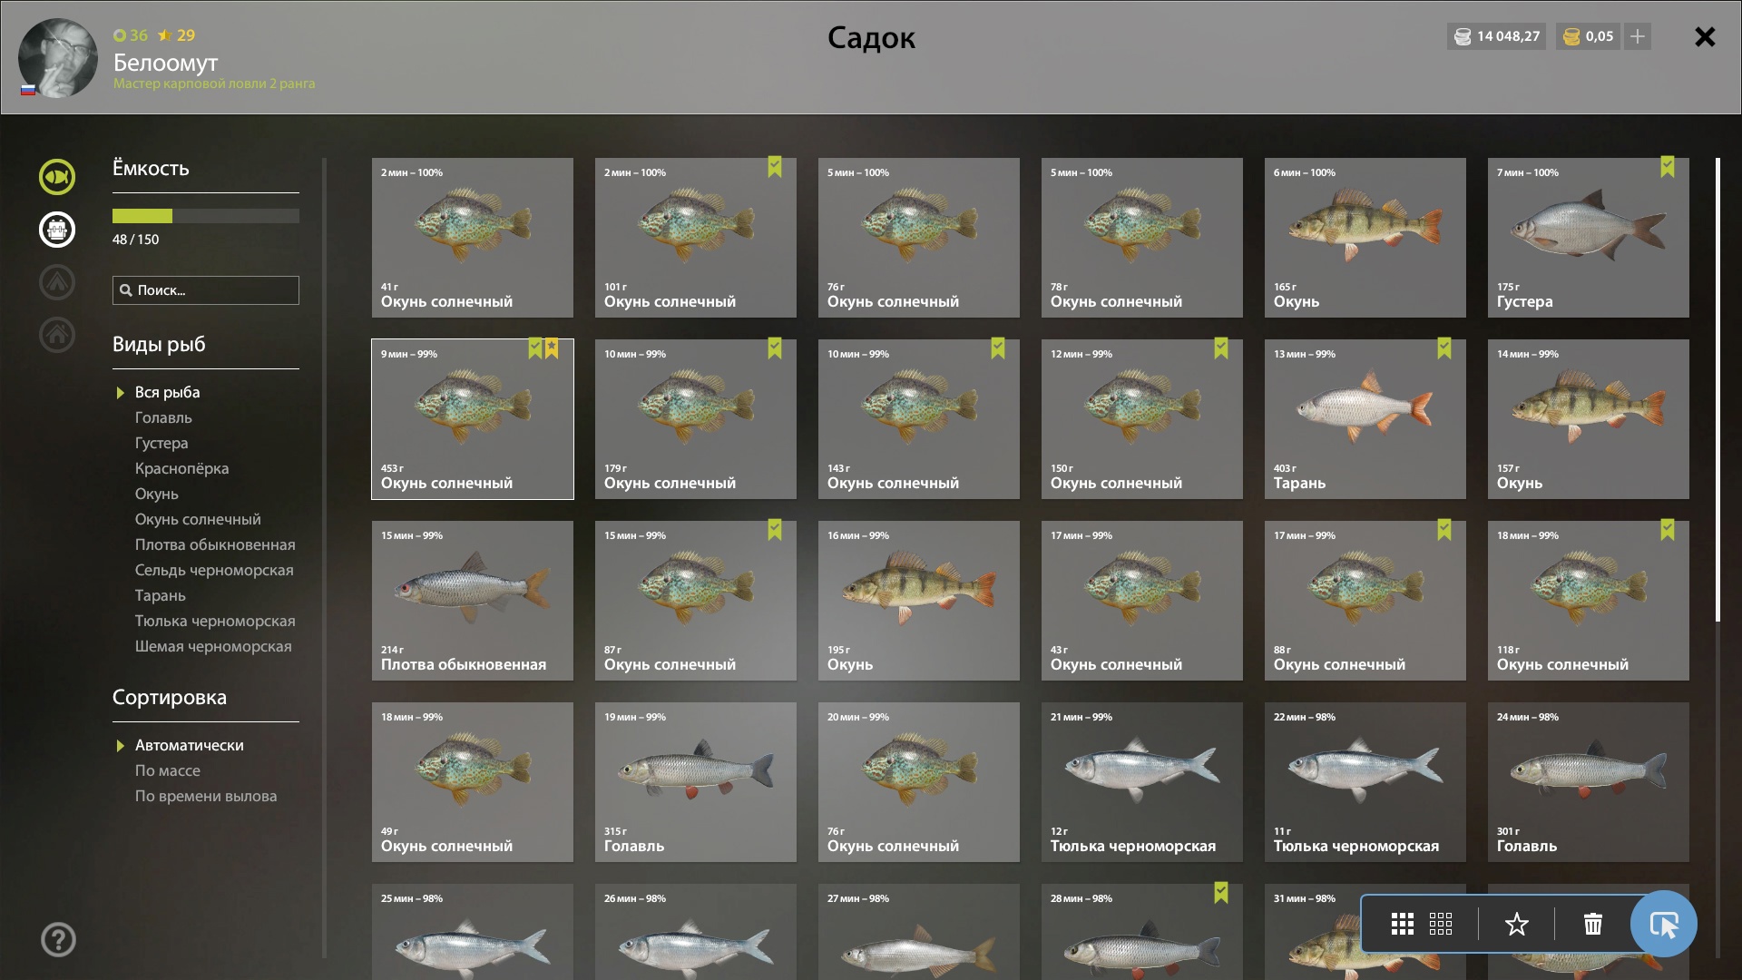Open the fish keepnet icon in sidebar
Image resolution: width=1742 pixels, height=980 pixels.
pos(56,177)
